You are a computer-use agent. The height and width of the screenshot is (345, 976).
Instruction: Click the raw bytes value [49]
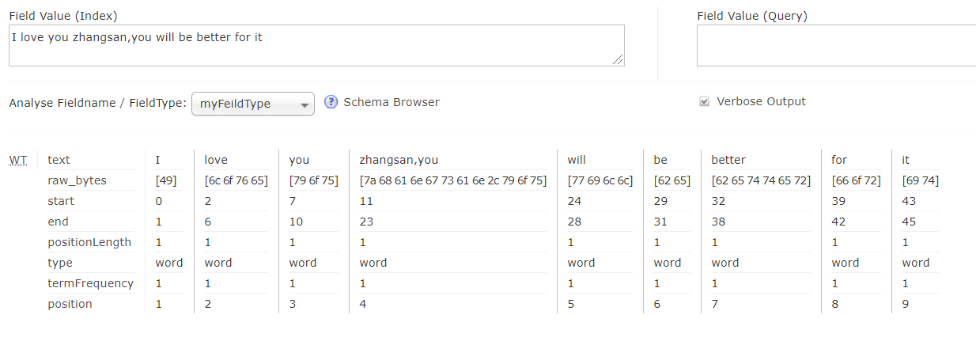pyautogui.click(x=166, y=180)
